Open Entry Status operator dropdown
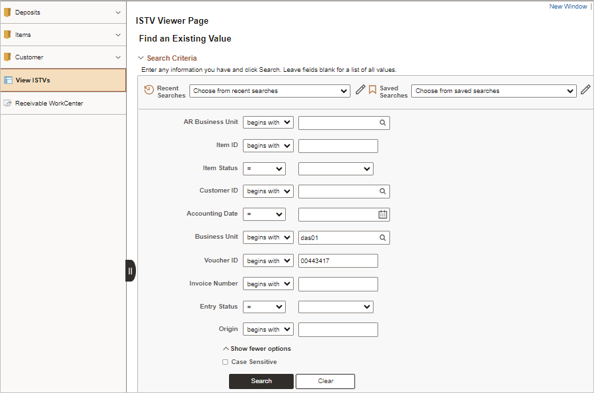The width and height of the screenshot is (594, 393). (x=264, y=307)
